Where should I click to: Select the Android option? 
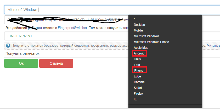(x=139, y=53)
